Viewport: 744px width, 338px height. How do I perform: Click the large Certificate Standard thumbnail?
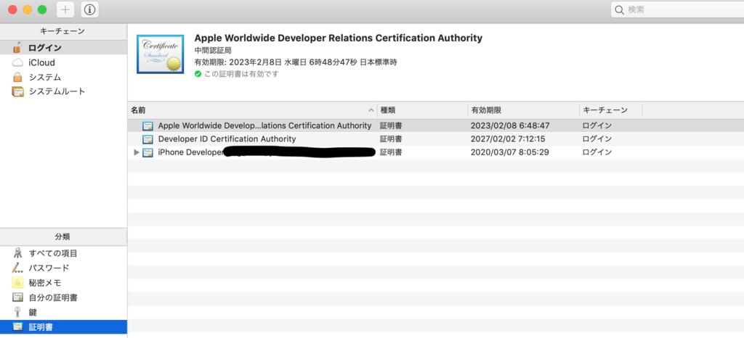click(x=160, y=54)
